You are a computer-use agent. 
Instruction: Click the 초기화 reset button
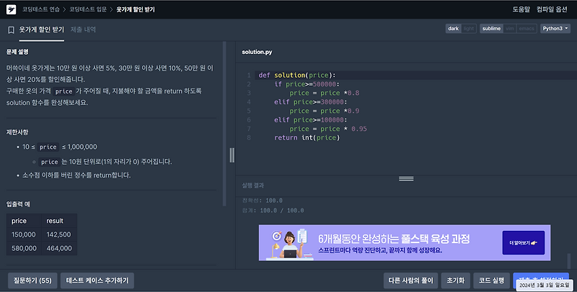coord(456,280)
